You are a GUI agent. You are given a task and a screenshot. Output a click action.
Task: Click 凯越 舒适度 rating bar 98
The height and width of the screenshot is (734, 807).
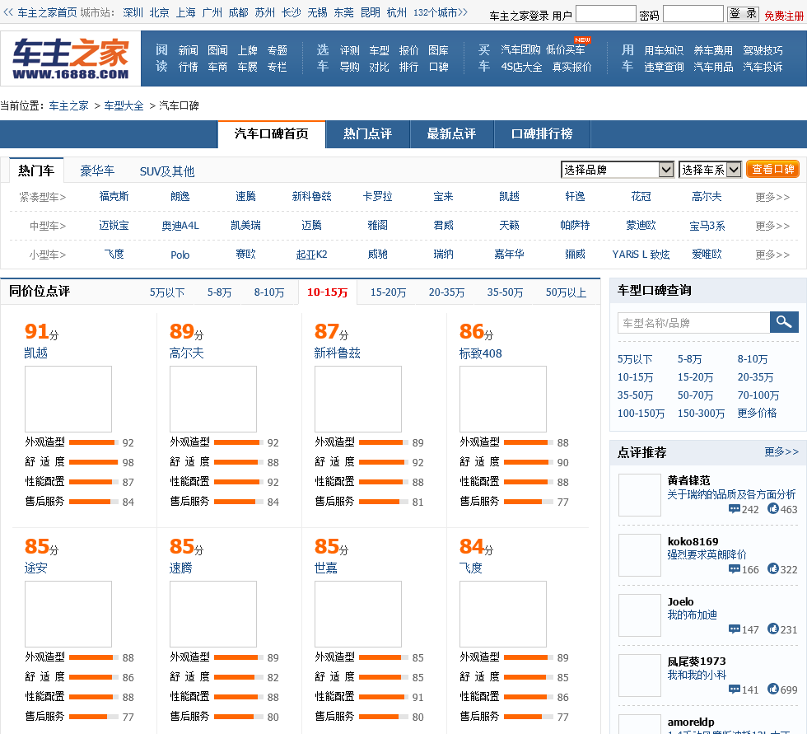93,462
